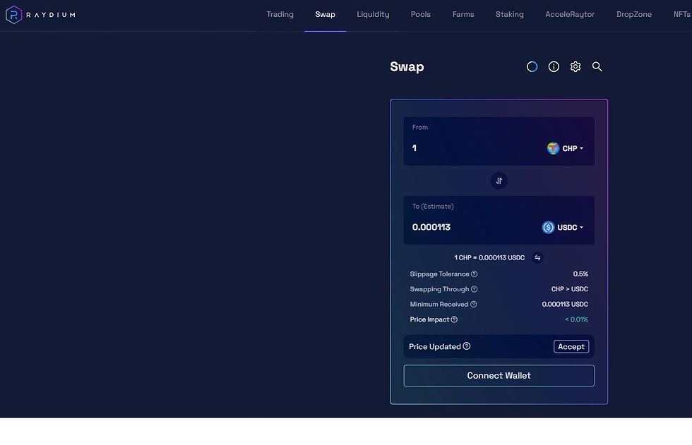Screen dimensions: 692x445
Task: Switch to the Farms tab
Action: pos(463,15)
